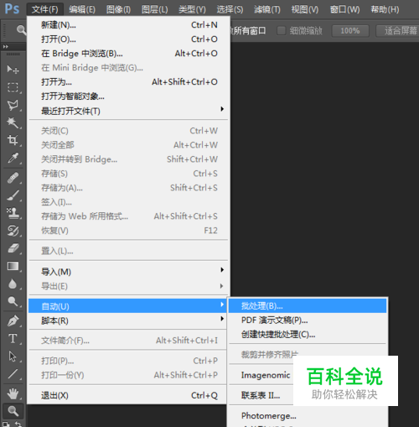Select the Horizontal Type tool
Screen dimensions: 419x427
coord(13,339)
